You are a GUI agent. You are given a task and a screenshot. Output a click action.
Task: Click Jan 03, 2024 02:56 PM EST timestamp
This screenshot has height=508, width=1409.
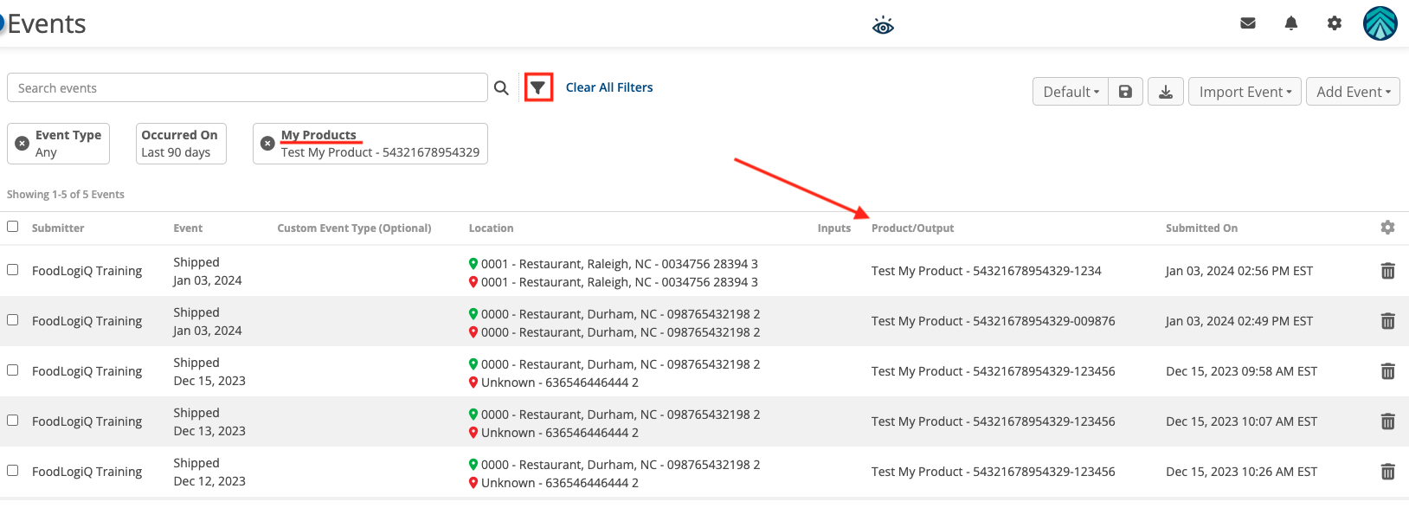(x=1239, y=271)
